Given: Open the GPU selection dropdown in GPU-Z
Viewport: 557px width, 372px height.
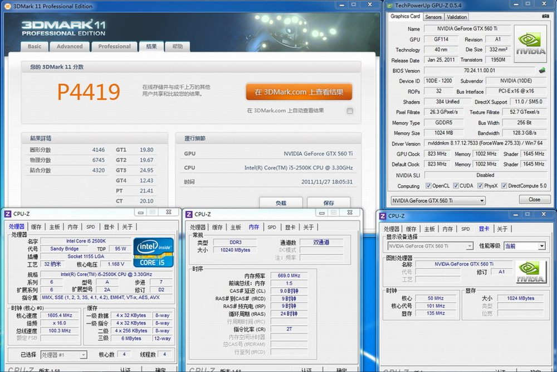Looking at the screenshot, I should pos(438,201).
